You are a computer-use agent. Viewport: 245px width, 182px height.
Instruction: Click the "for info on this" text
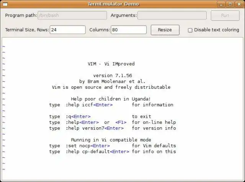pyautogui.click(x=154, y=151)
